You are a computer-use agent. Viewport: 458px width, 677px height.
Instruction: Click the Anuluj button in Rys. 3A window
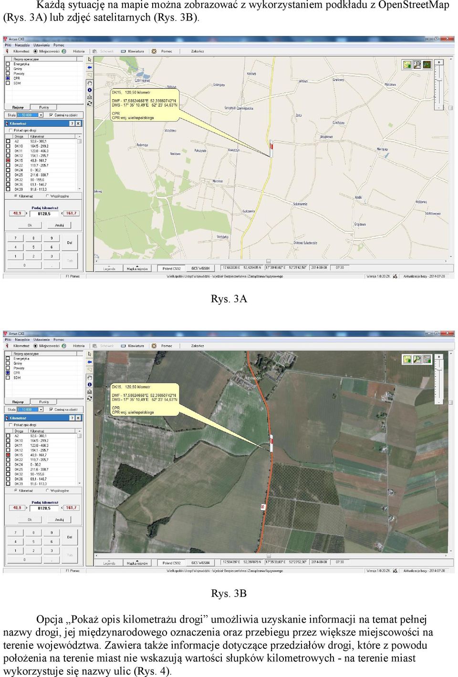click(x=59, y=225)
